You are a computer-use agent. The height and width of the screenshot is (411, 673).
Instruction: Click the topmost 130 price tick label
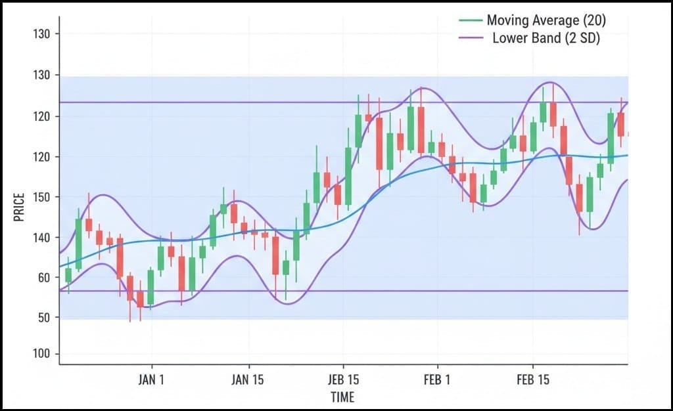[41, 34]
